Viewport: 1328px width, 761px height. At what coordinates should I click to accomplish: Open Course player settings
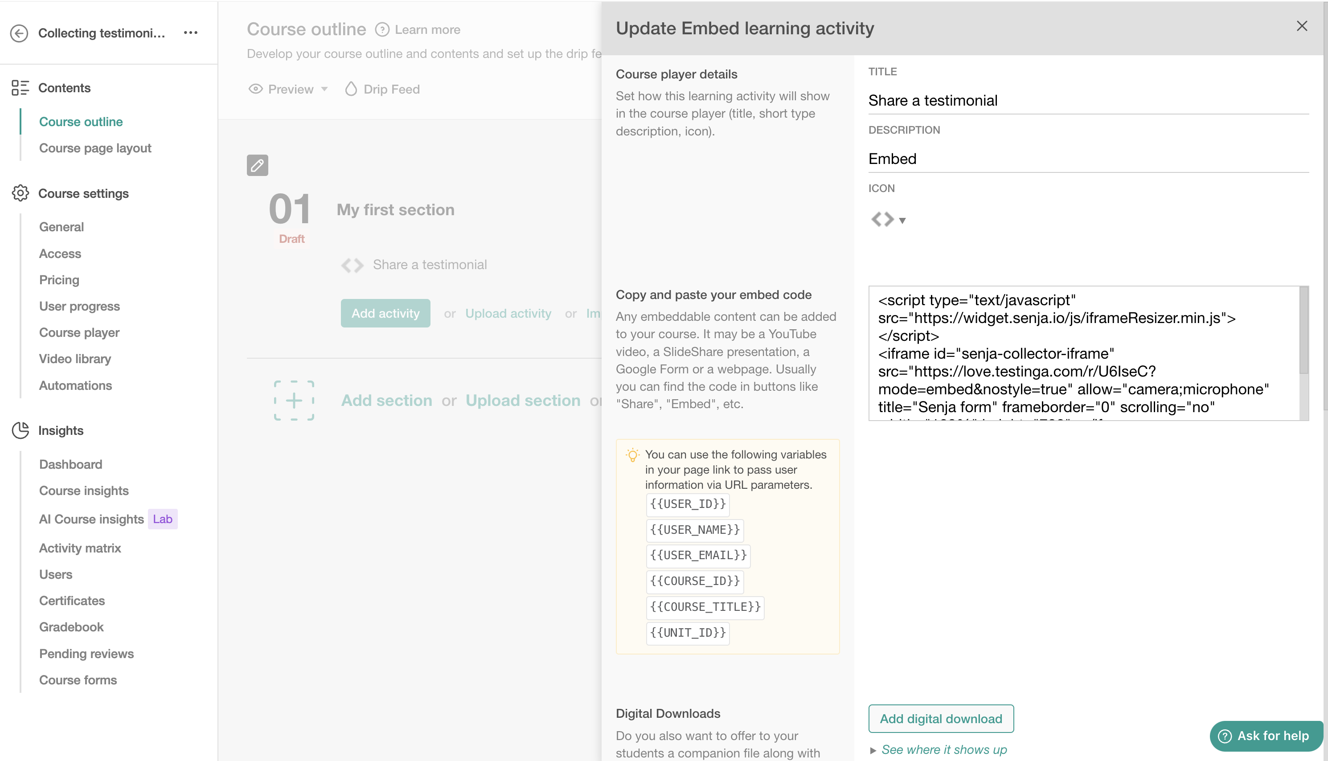tap(79, 332)
